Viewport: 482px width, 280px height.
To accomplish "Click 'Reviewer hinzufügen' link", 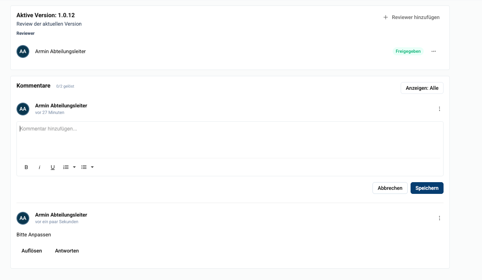I will 416,17.
